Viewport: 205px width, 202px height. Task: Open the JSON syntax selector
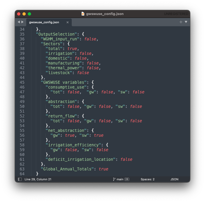pyautogui.click(x=174, y=179)
